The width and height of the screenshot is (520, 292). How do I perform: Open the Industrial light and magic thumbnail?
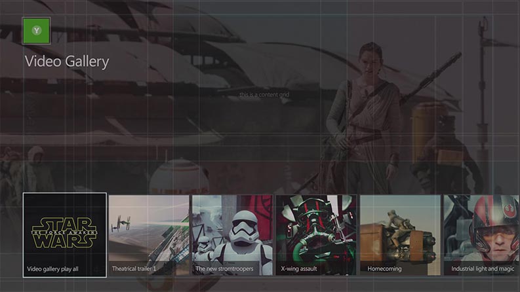point(482,229)
